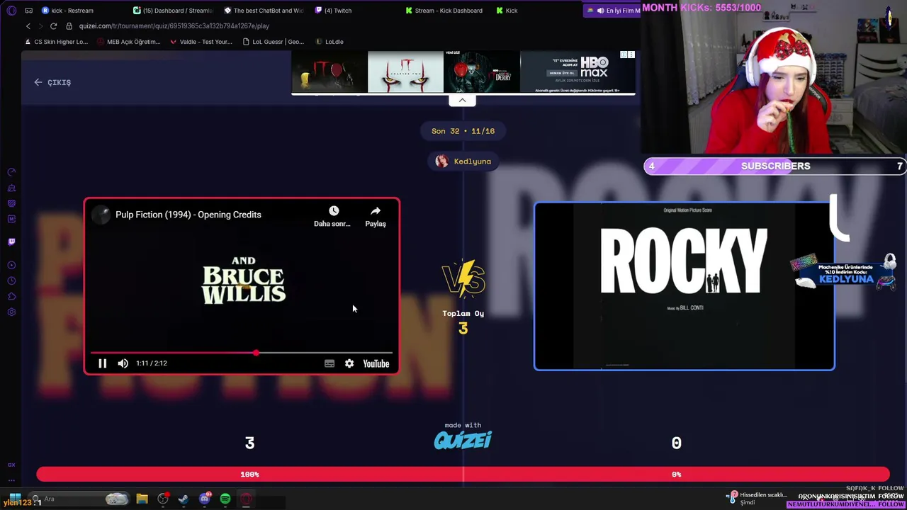Click the Quizei logo
The height and width of the screenshot is (510, 907).
pos(463,440)
